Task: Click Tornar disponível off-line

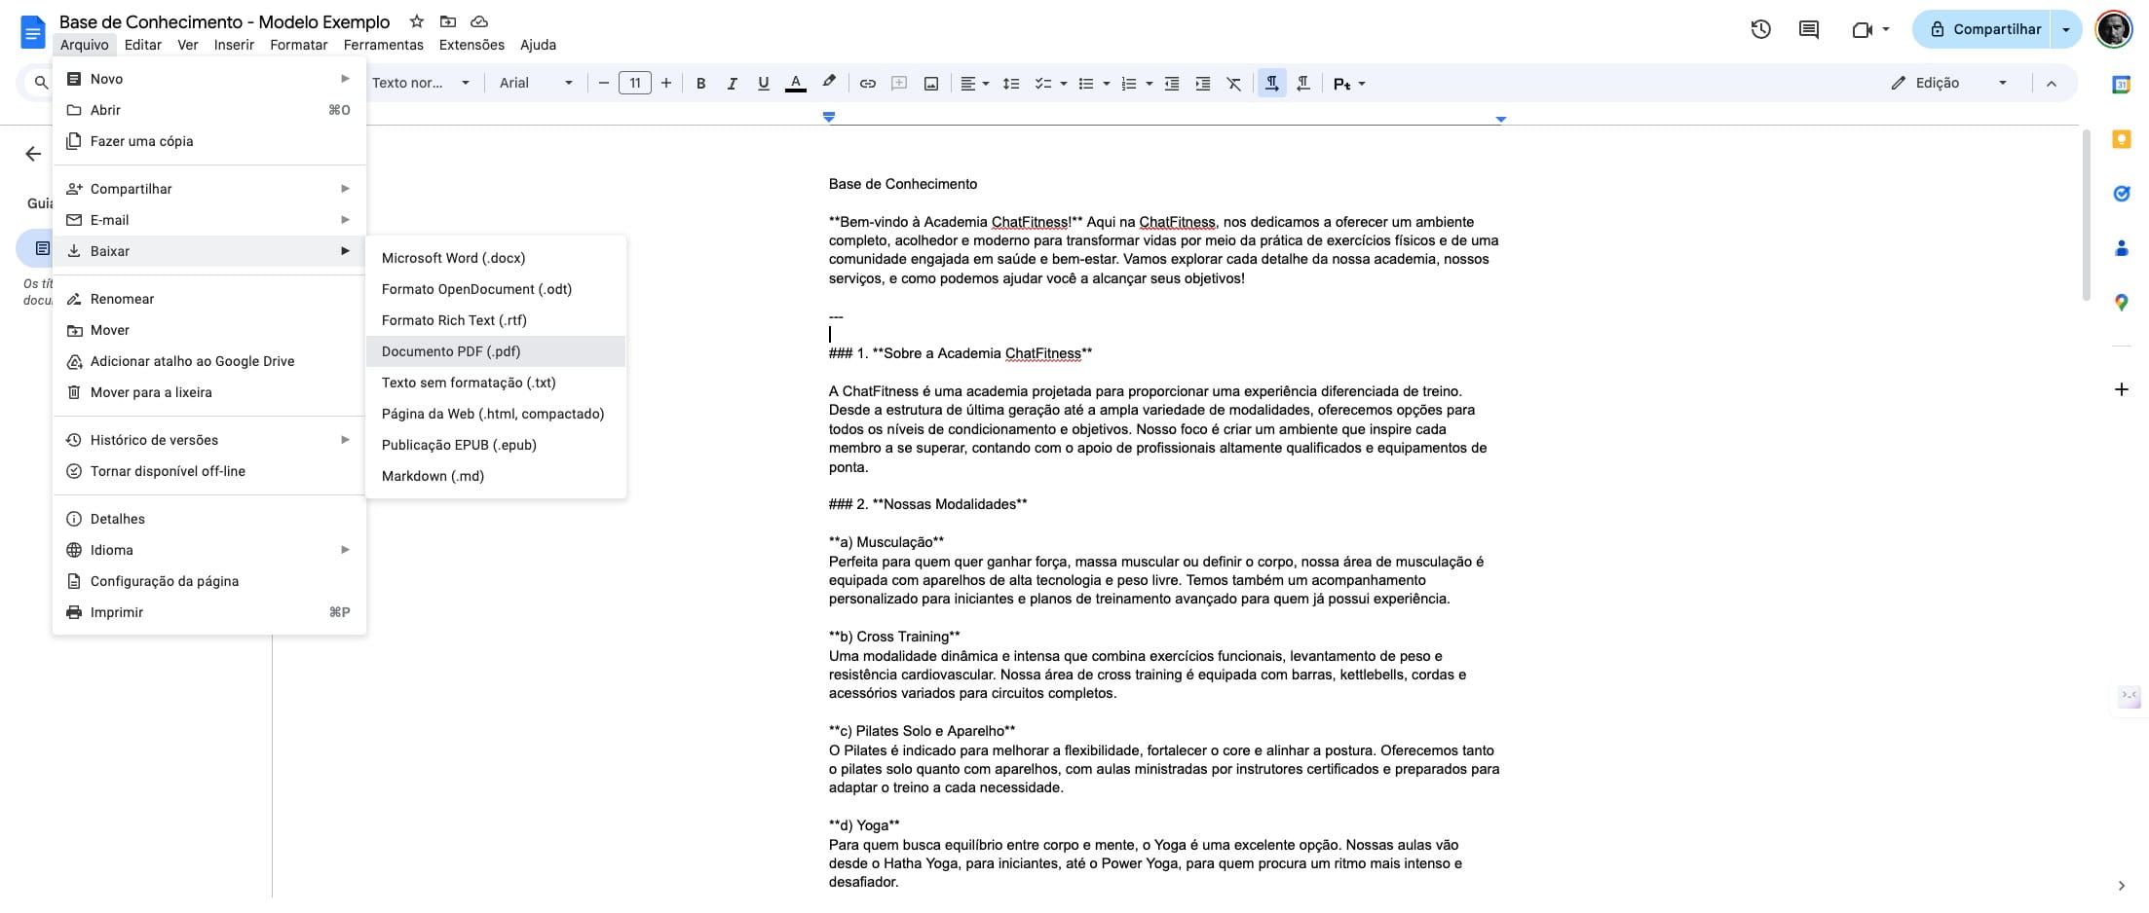Action: (209, 471)
